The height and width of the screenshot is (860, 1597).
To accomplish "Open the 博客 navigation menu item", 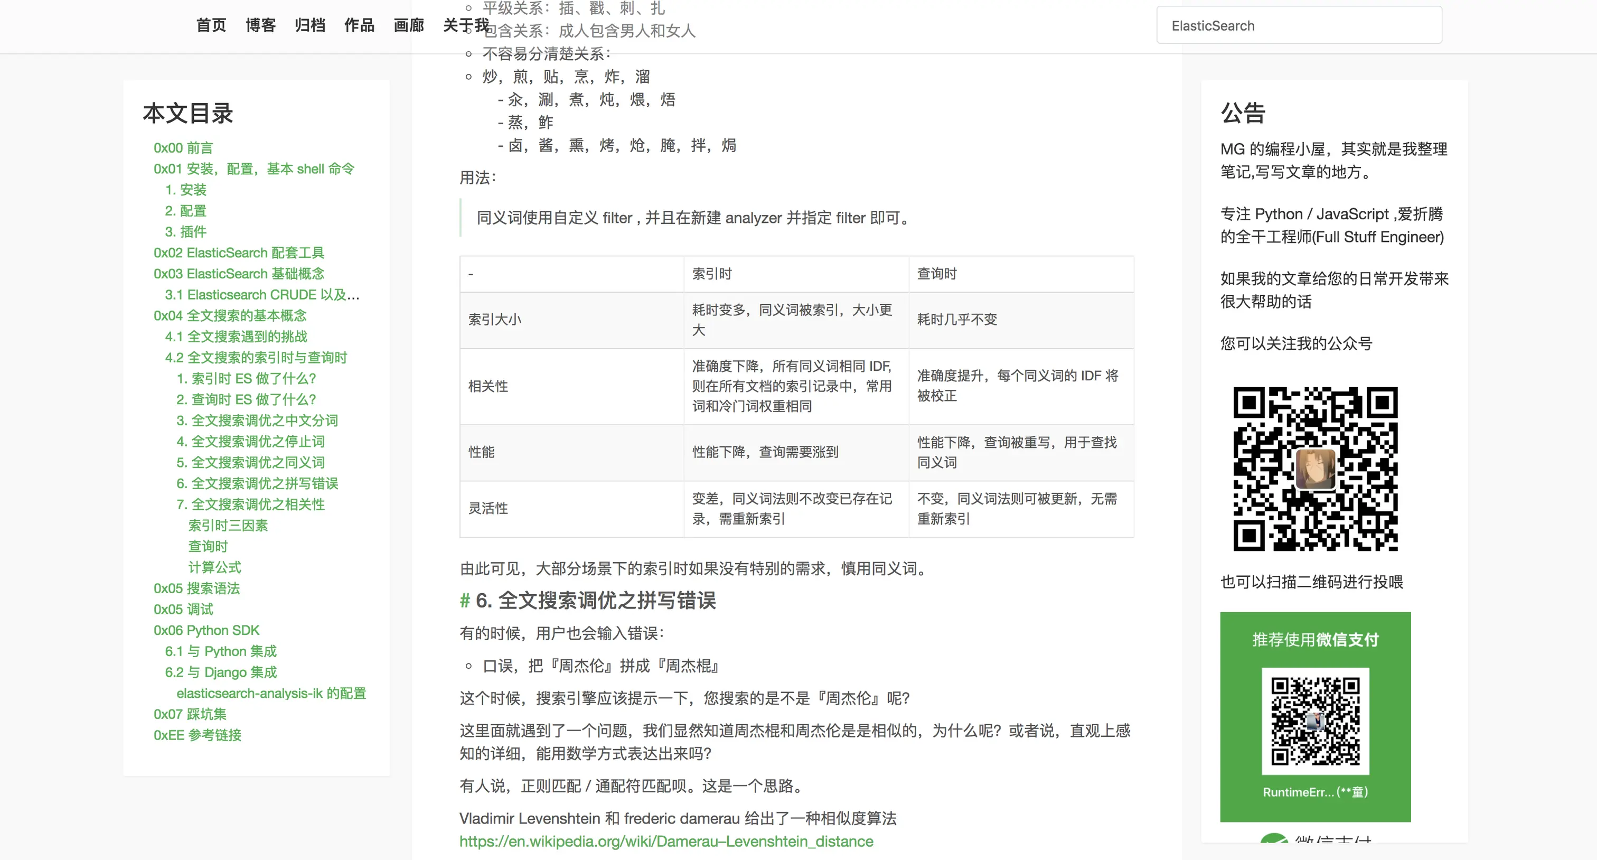I will click(x=260, y=25).
